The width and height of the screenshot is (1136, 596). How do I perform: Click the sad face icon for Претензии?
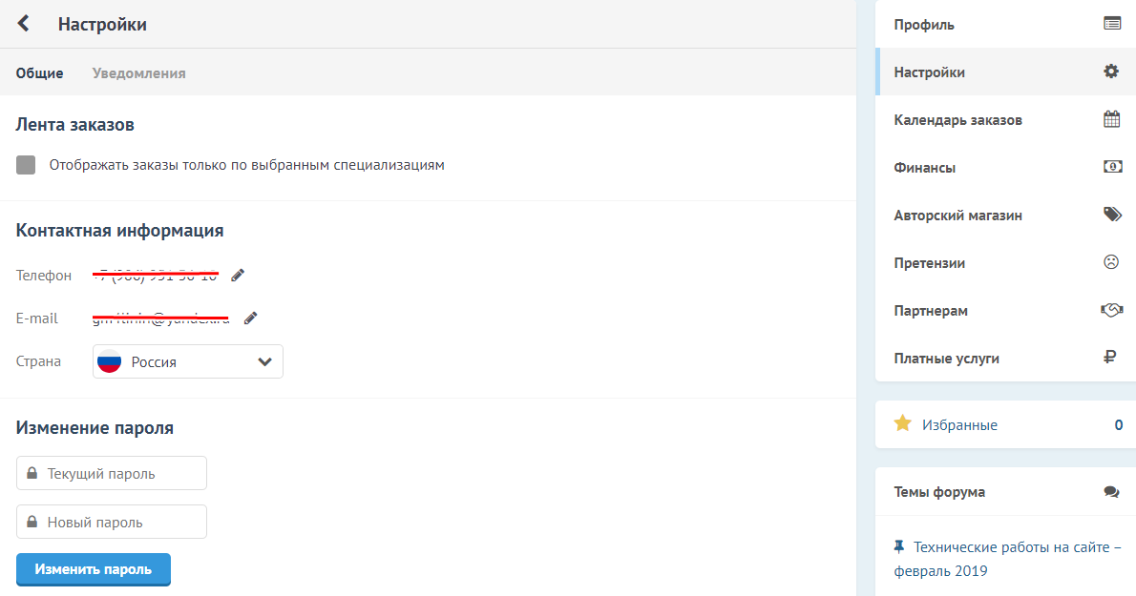(x=1111, y=263)
